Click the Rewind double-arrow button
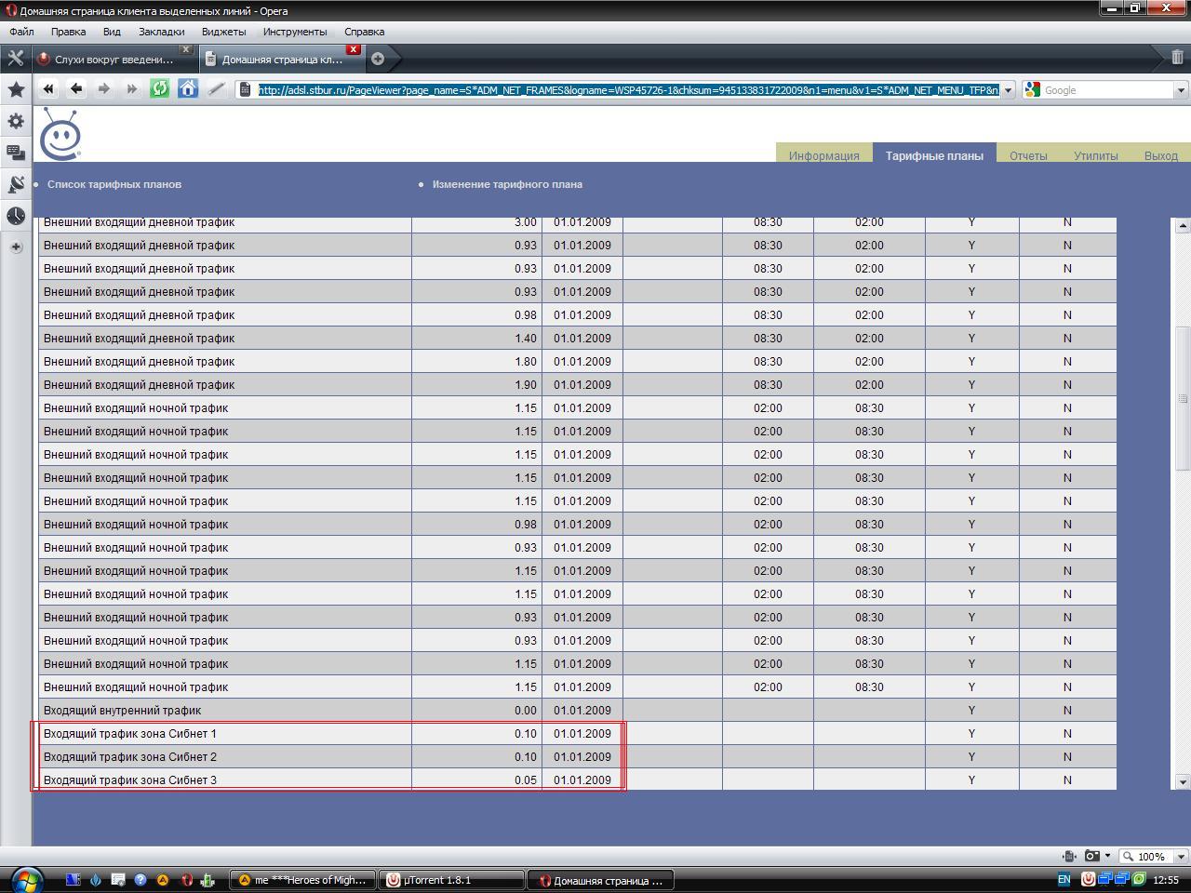The width and height of the screenshot is (1191, 893). click(x=48, y=88)
